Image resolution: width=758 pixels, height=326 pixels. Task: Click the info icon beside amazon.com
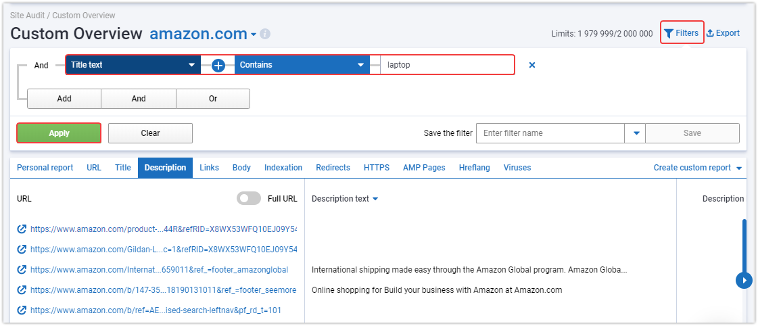(x=265, y=34)
